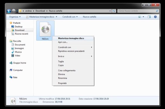Click the Nuova cartella toolbar button
165x109 pixels.
(89, 17)
